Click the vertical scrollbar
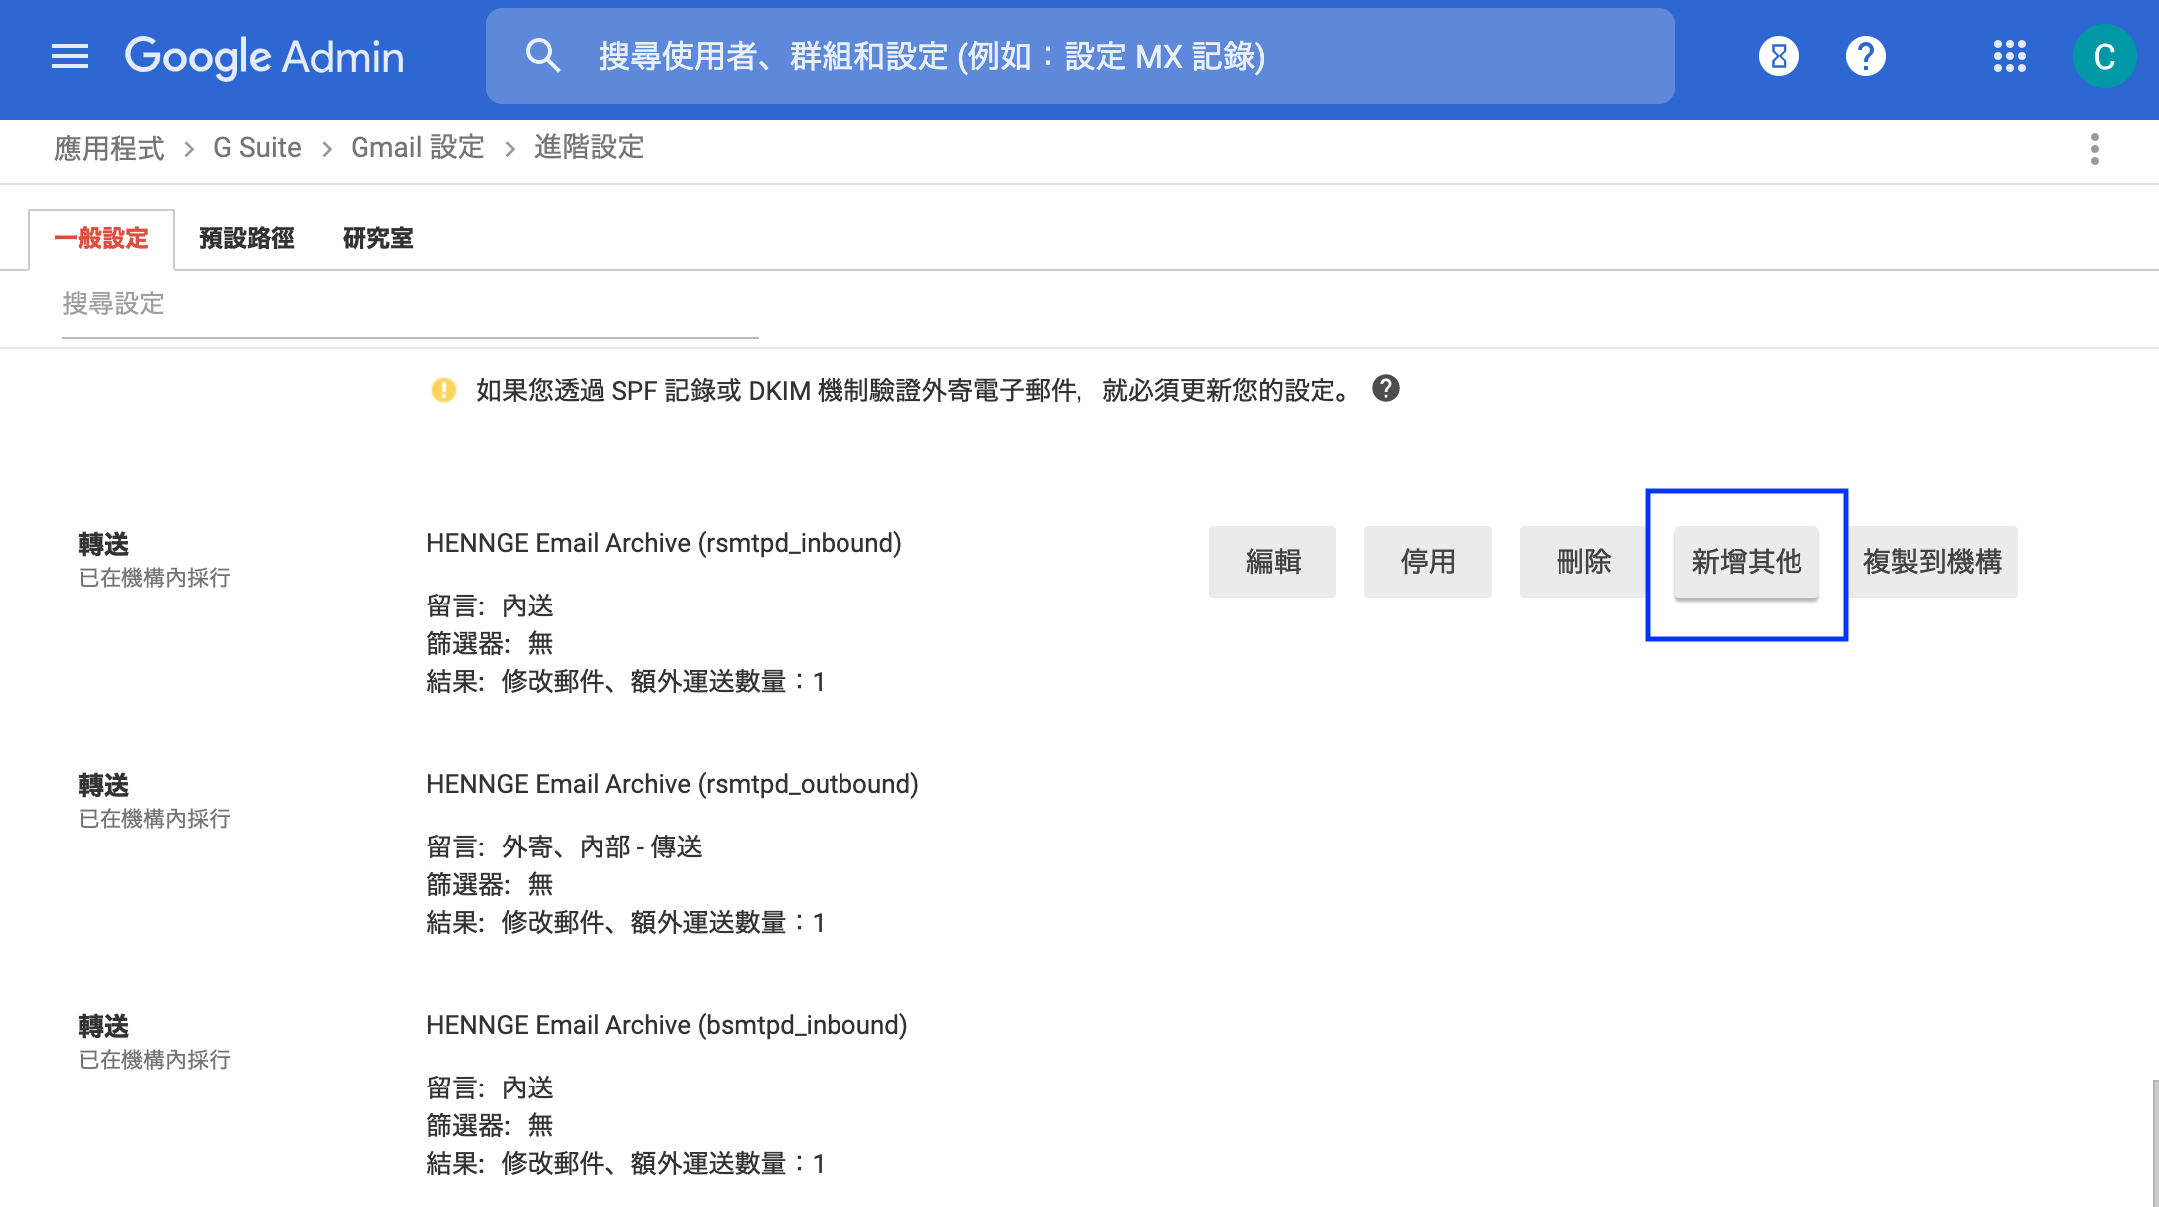 coord(2154,1143)
